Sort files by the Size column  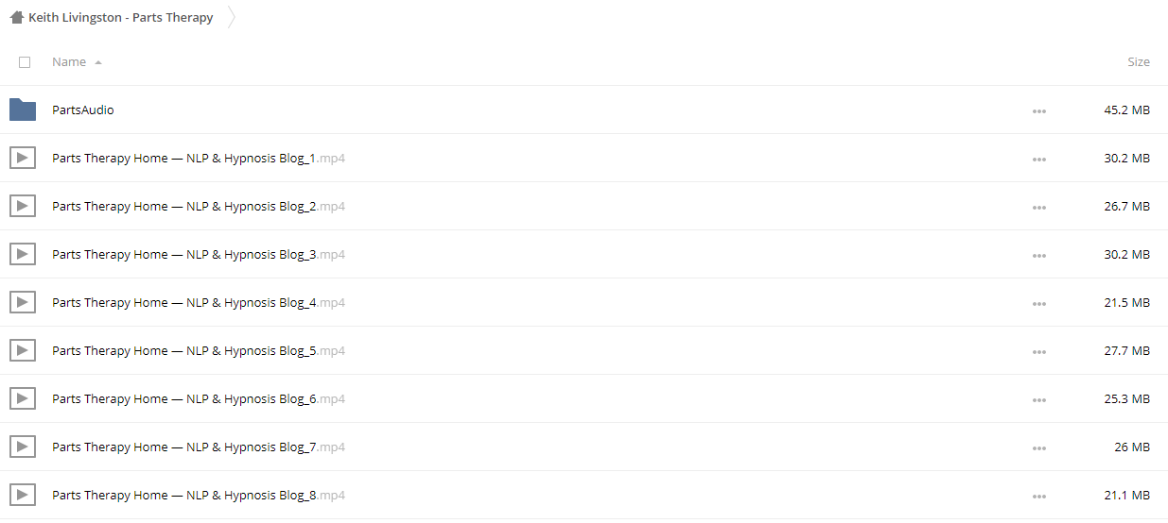tap(1139, 61)
